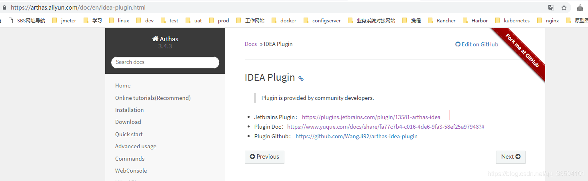The image size is (588, 181).
Task: Open the 携程 bookmark folder
Action: click(x=412, y=20)
